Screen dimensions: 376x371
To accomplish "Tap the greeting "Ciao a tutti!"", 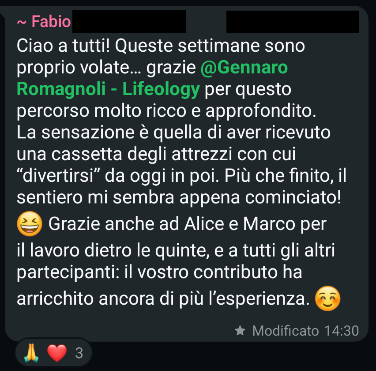I will point(63,46).
